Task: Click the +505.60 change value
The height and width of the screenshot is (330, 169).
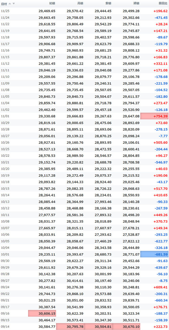Action: point(161,142)
